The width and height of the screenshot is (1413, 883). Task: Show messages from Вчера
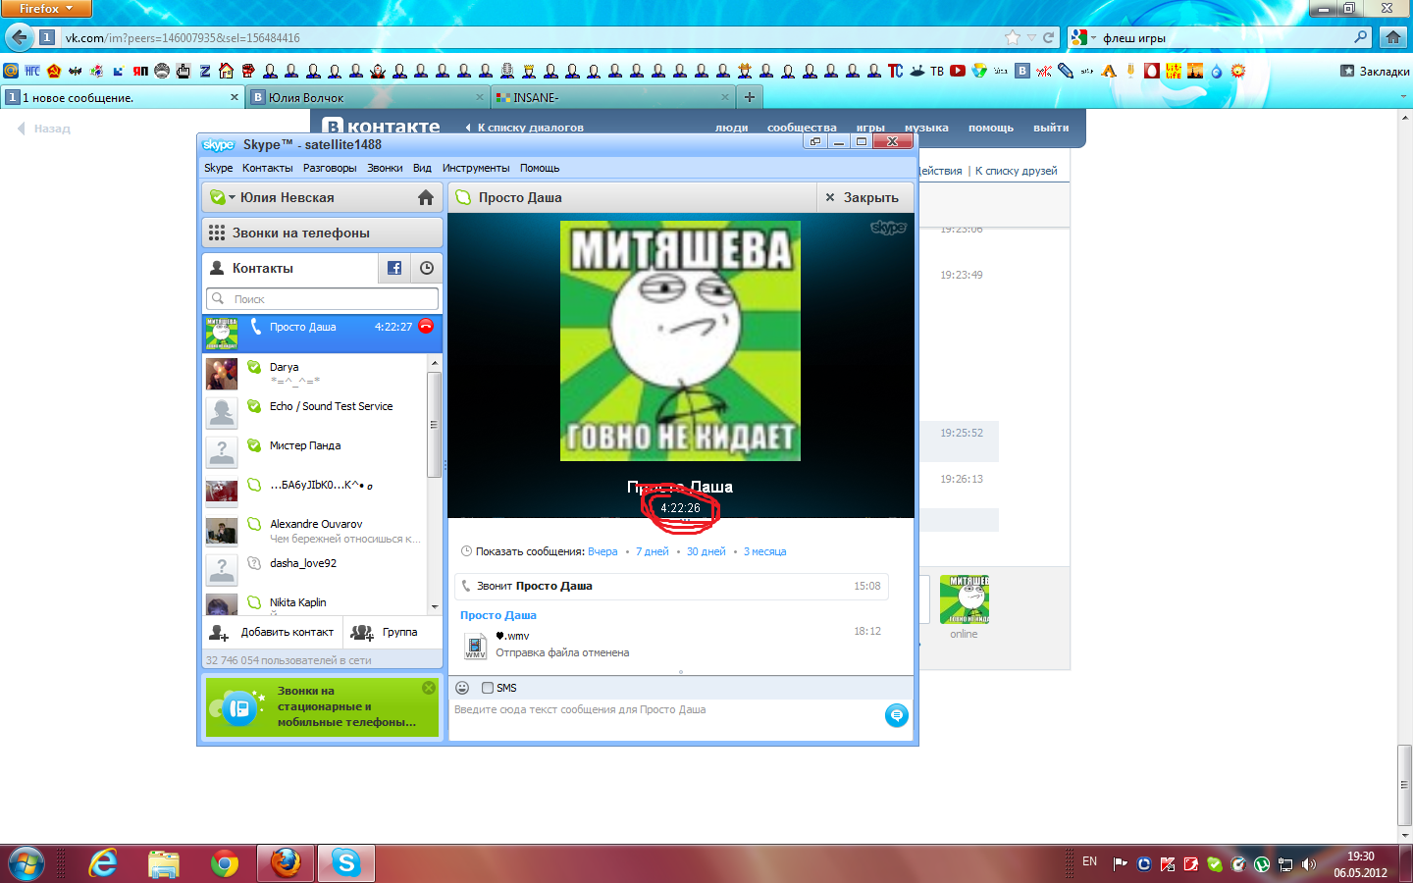(x=602, y=551)
